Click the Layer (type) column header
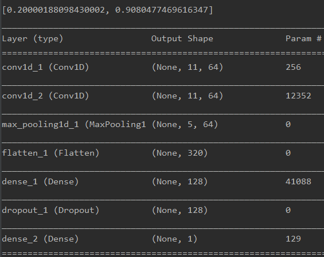Image resolution: width=324 pixels, height=257 pixels. pyautogui.click(x=33, y=39)
